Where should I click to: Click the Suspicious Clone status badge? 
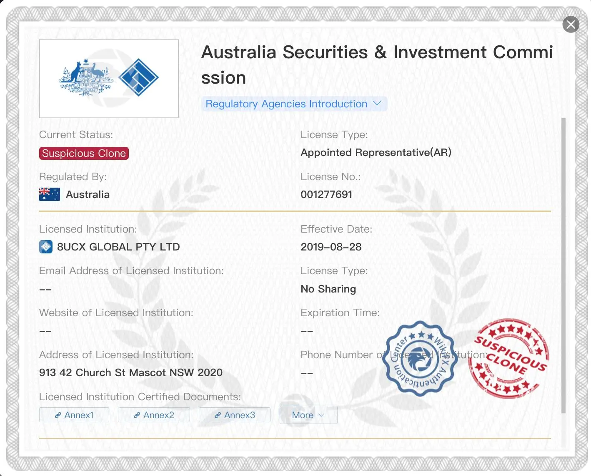84,153
